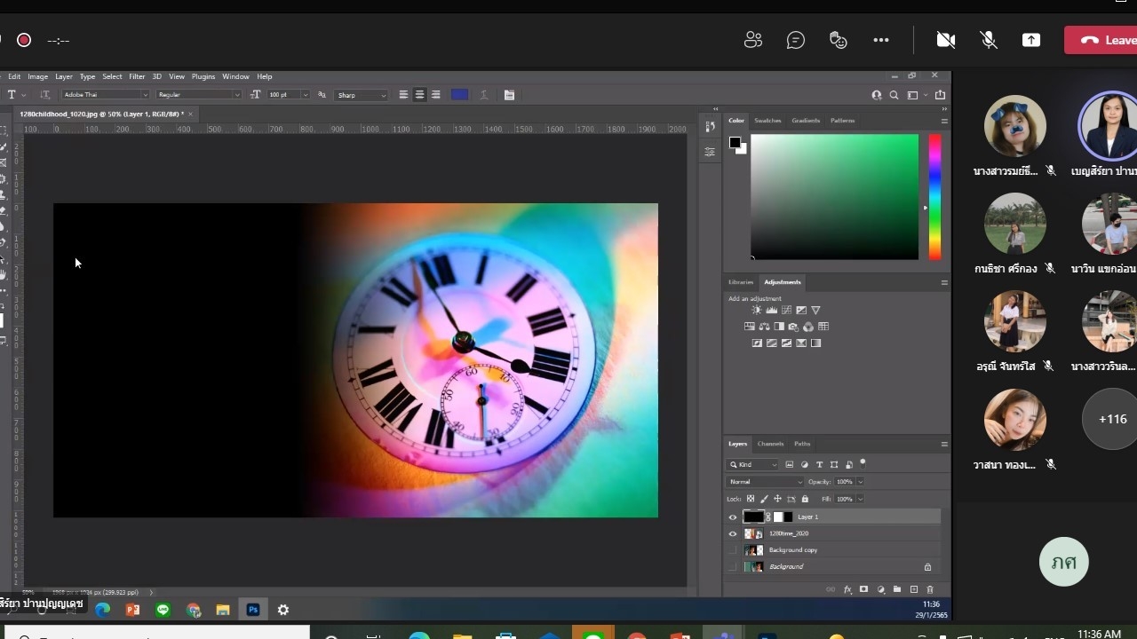Hide 1280time_2020 layer eye icon
1137x639 pixels.
pos(733,533)
